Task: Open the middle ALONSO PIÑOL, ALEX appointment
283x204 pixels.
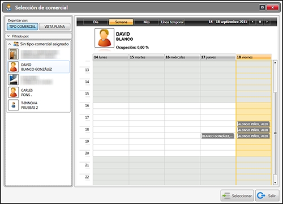Action: click(254, 130)
